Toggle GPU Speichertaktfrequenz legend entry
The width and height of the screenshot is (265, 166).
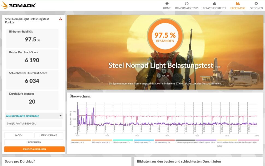pos(227,143)
